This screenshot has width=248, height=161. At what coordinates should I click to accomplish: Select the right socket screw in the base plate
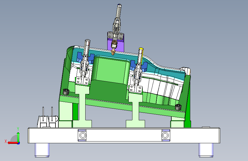click(165, 136)
